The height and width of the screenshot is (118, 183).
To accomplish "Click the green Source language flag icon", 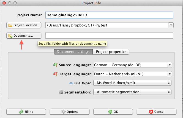I will tap(55, 65).
